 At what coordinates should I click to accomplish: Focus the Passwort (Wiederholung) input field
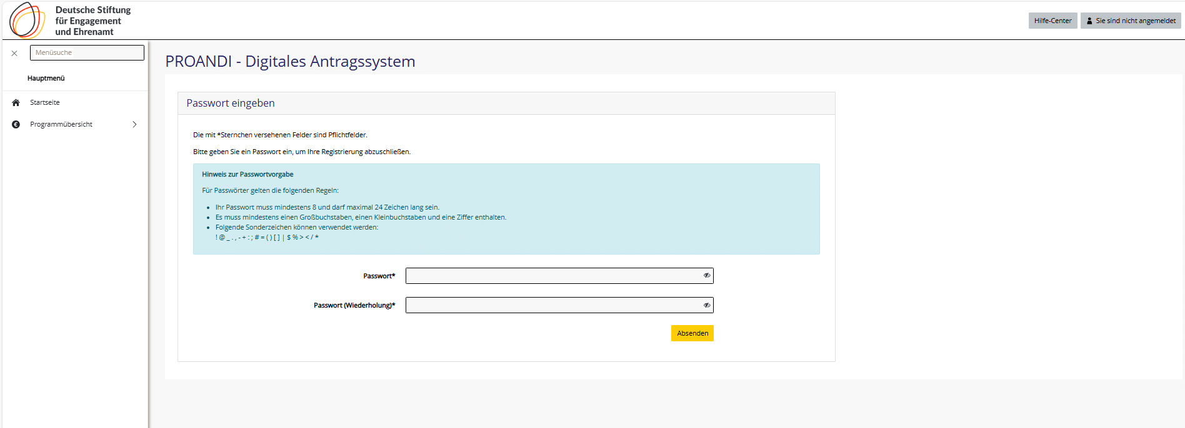[x=553, y=305]
